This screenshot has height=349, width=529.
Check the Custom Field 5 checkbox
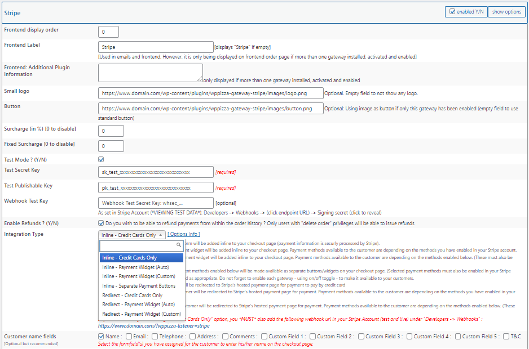pyautogui.click(x=458, y=336)
